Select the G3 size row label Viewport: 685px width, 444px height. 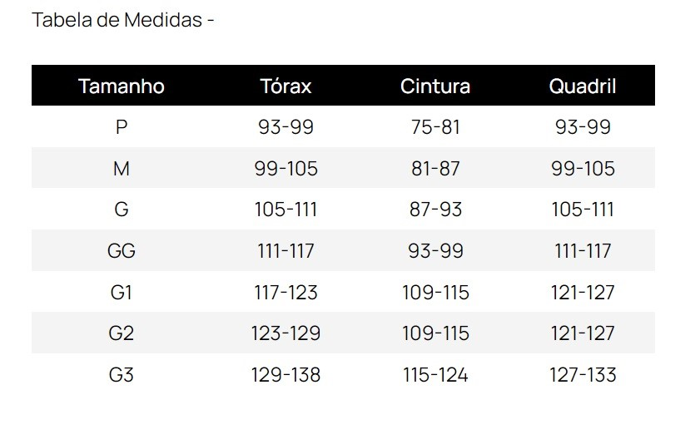click(122, 375)
